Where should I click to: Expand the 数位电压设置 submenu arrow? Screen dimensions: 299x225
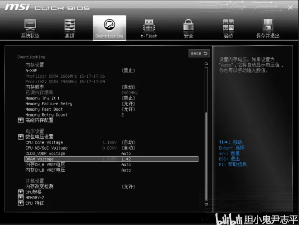(20, 137)
